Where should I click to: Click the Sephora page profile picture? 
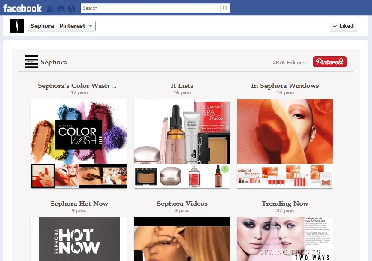(x=17, y=26)
